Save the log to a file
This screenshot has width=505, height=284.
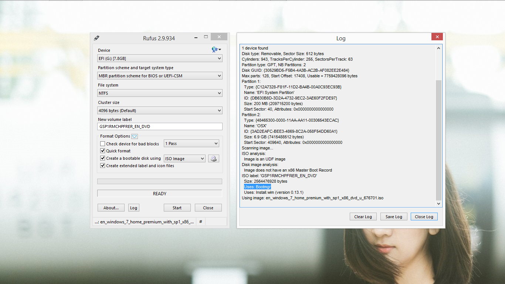394,217
